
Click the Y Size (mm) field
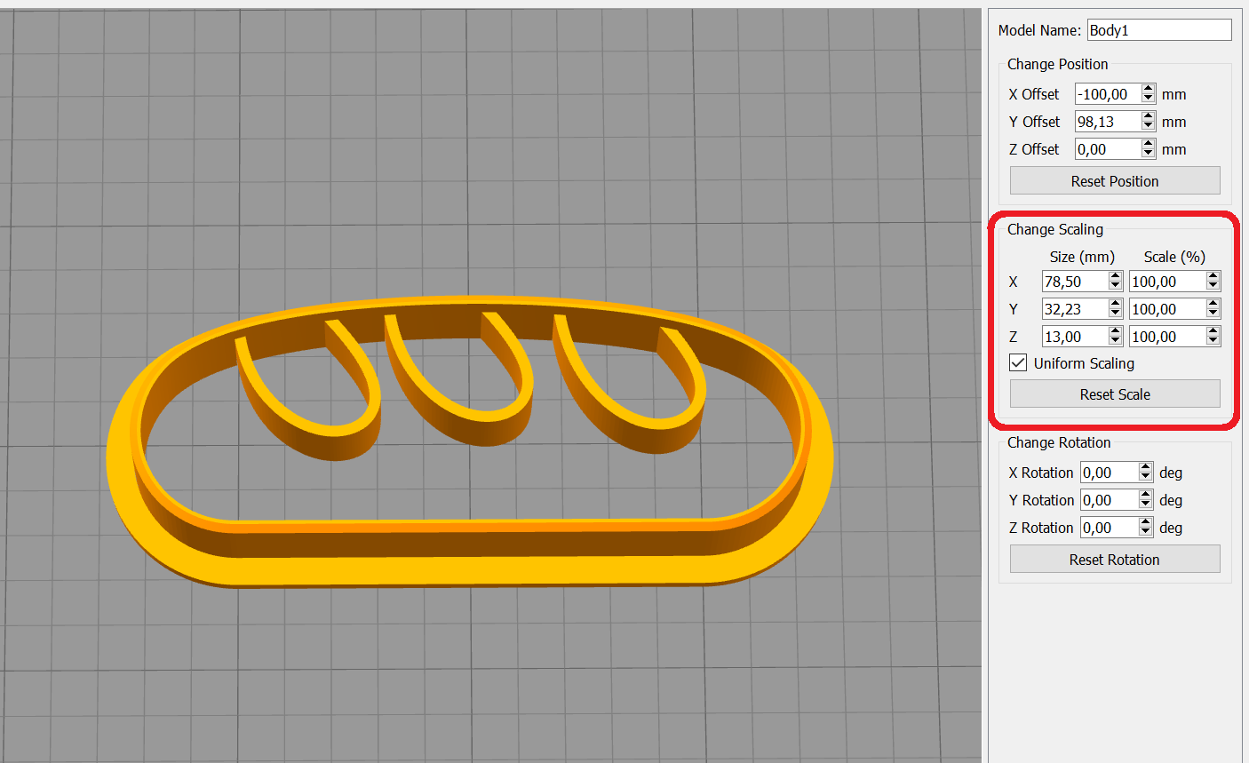coord(1075,309)
